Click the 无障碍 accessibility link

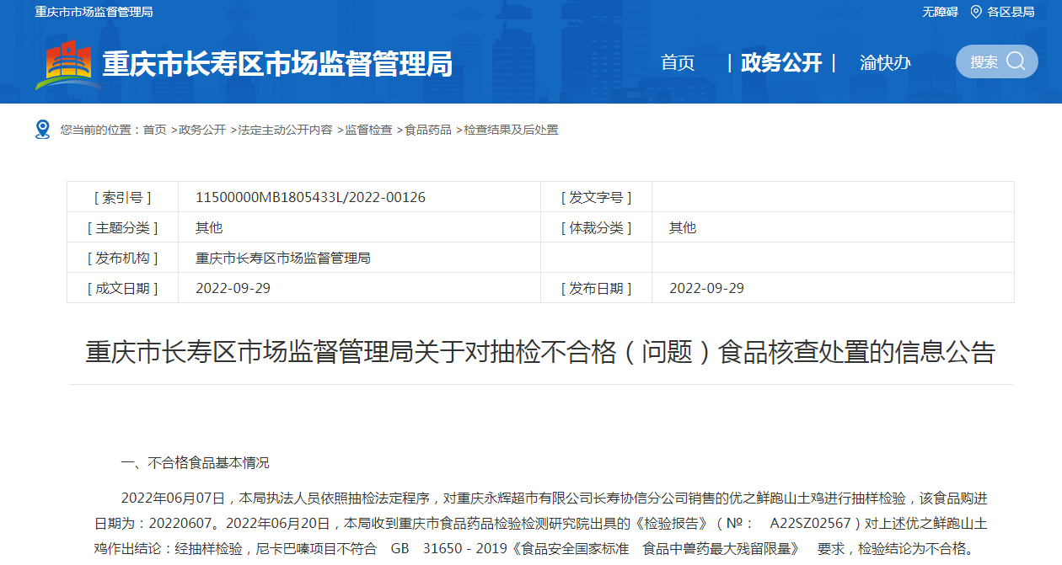(x=940, y=12)
